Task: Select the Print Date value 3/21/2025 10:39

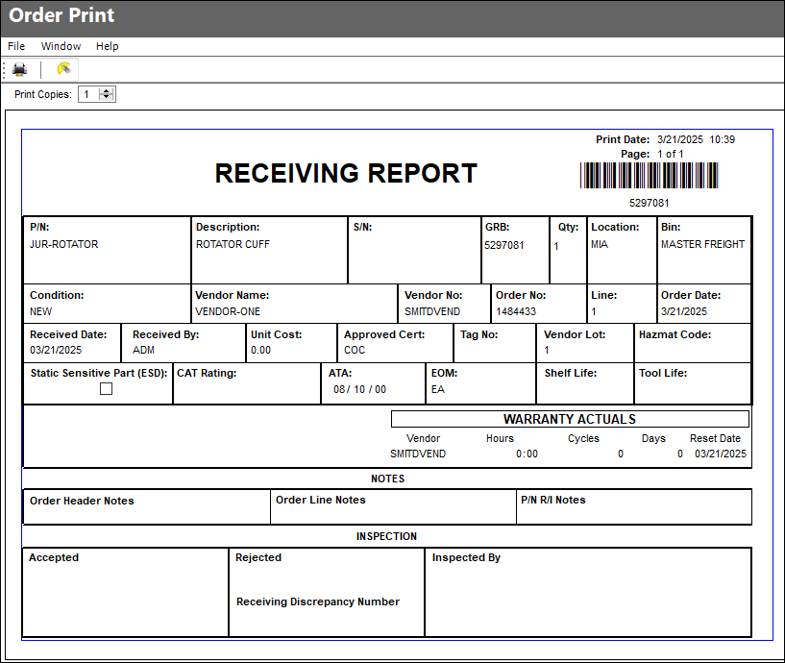Action: [x=696, y=139]
